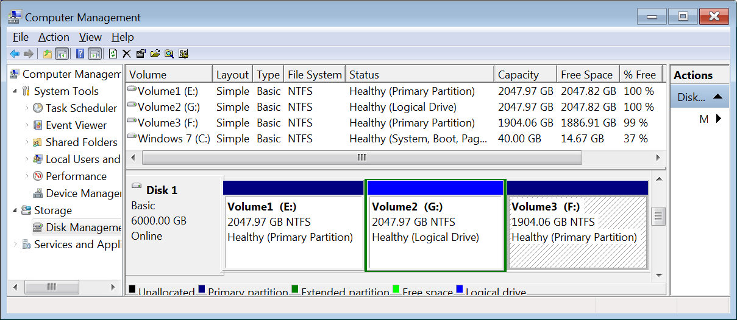Screen dimensions: 737x320
Task: Open Help with the question mark icon
Action: (80, 54)
